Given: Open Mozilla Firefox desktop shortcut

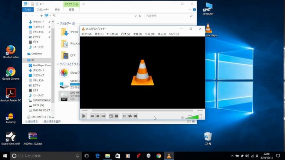Looking at the screenshot, I should point(10,52).
